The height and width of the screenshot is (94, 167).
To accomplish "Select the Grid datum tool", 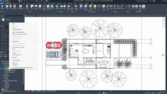I will click(129, 7).
